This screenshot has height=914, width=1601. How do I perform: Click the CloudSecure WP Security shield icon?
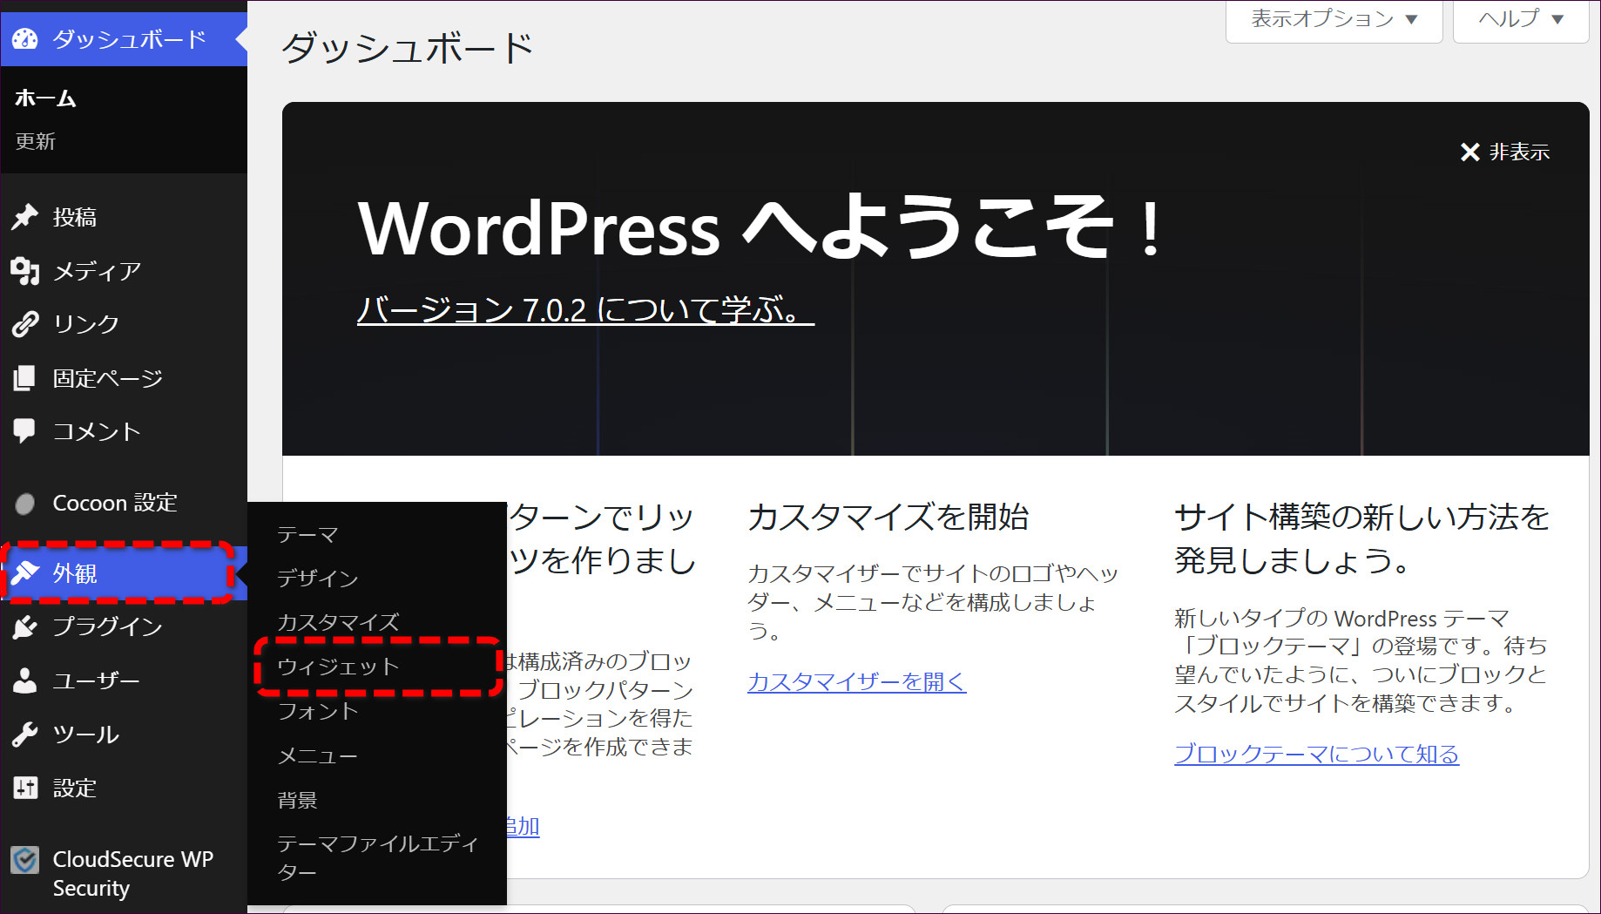(25, 860)
